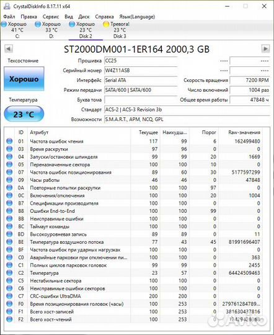The width and height of the screenshot is (274, 335).
Task: Click status dot for BB Неисправимые ошибки
Action: tap(9, 218)
